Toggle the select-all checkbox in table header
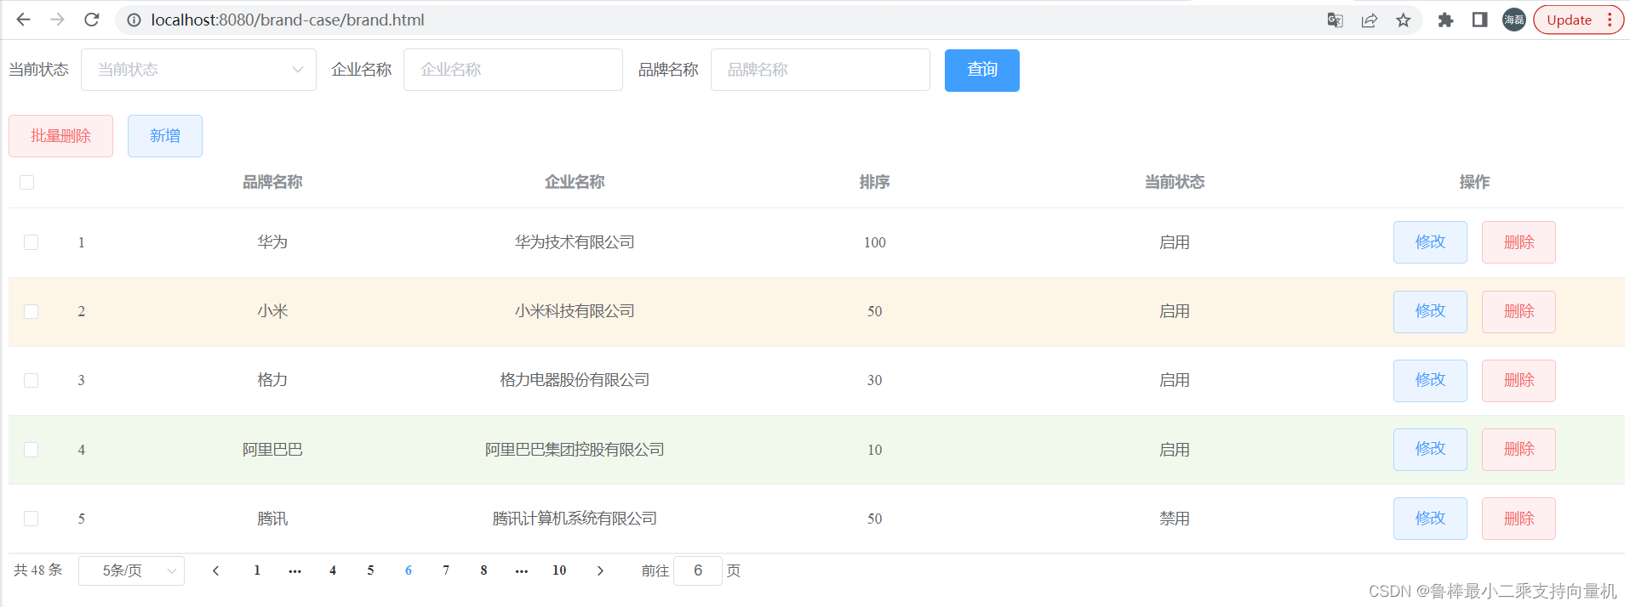Image resolution: width=1630 pixels, height=607 pixels. (x=26, y=182)
